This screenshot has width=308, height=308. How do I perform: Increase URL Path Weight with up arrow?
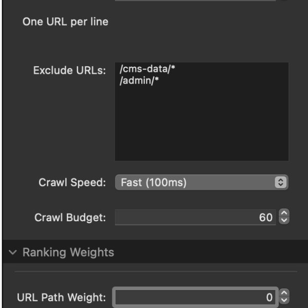tap(284, 293)
